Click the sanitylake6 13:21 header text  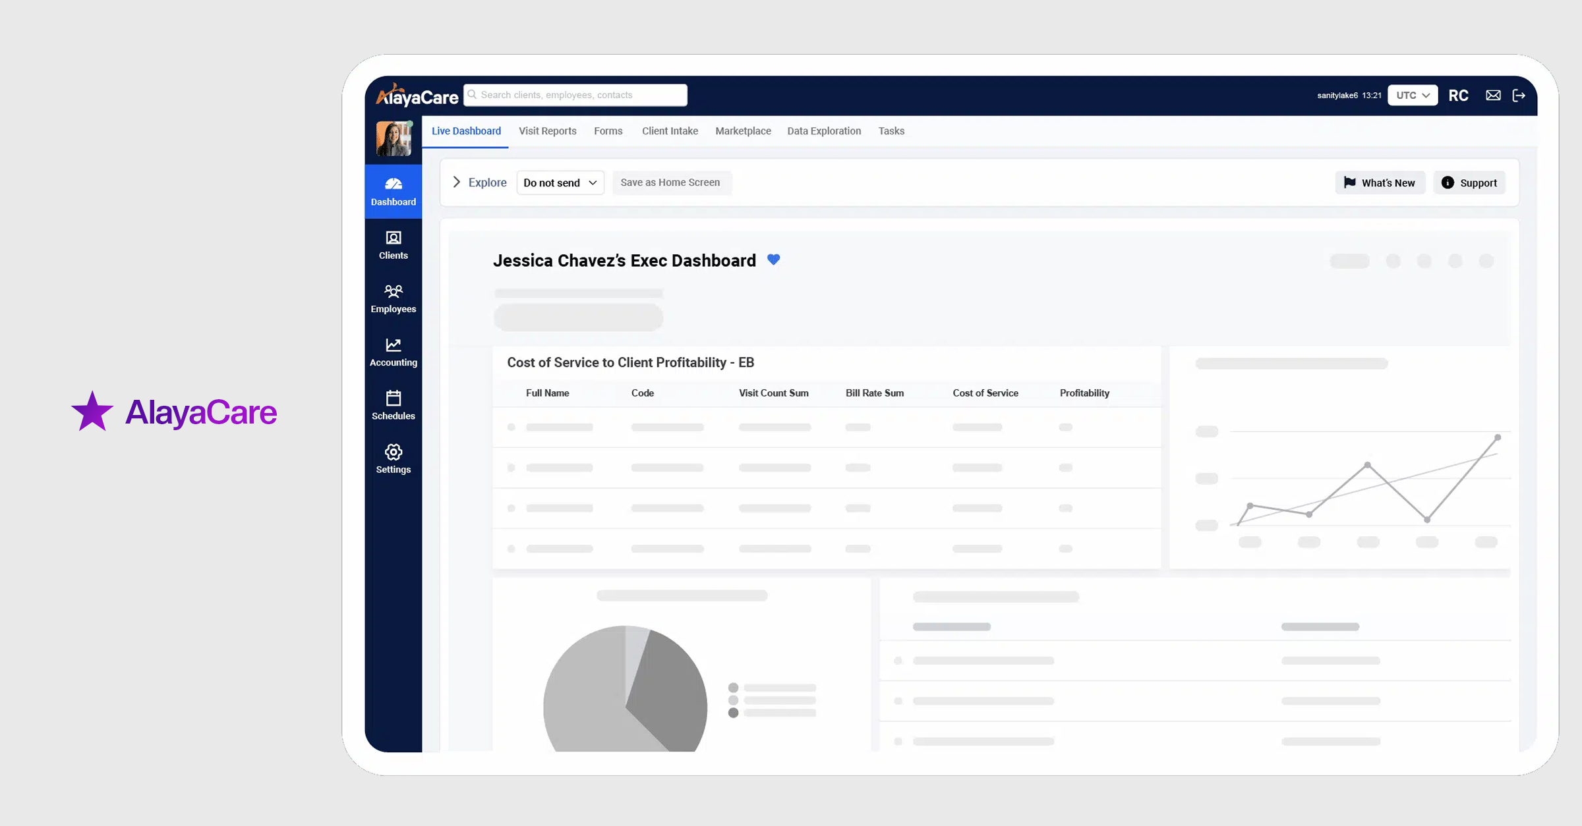tap(1349, 96)
